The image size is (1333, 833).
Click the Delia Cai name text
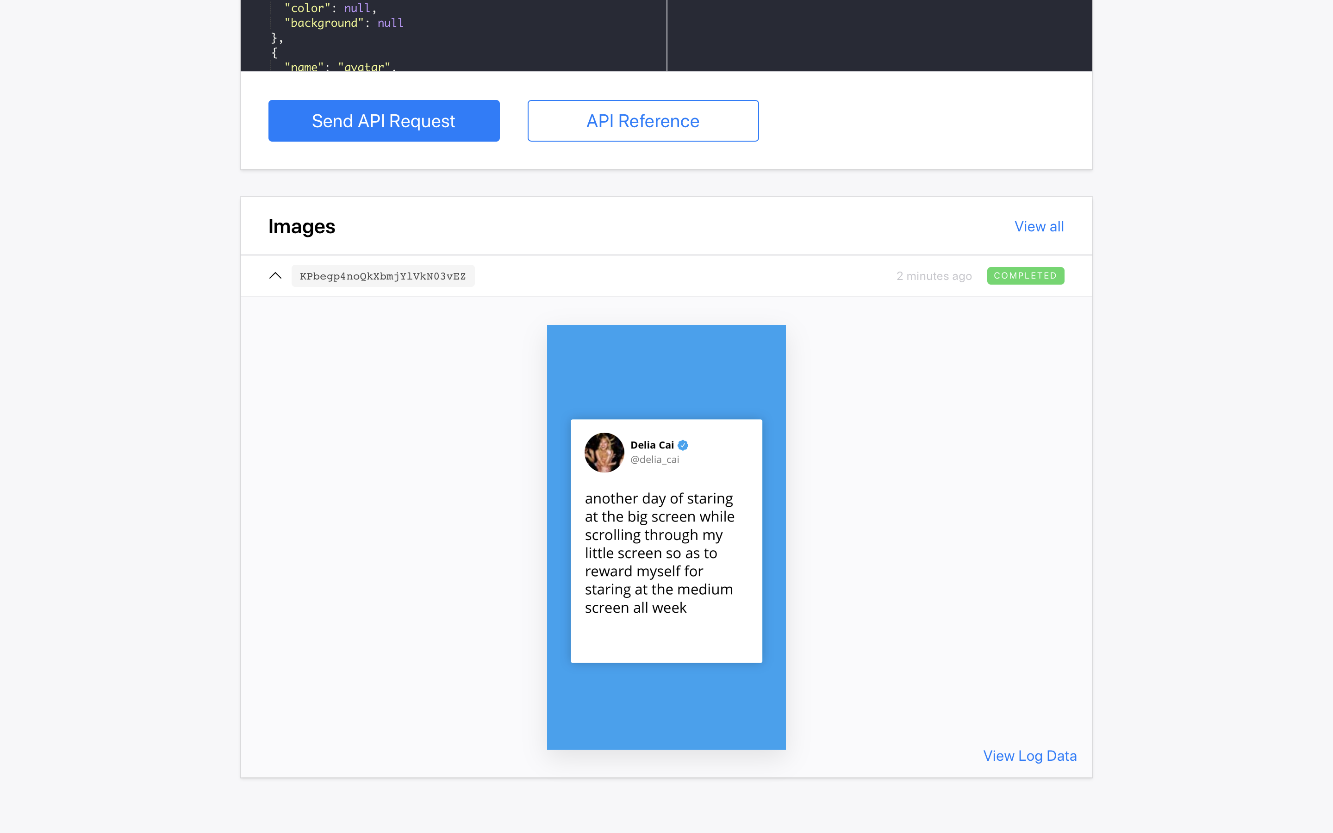click(x=652, y=445)
